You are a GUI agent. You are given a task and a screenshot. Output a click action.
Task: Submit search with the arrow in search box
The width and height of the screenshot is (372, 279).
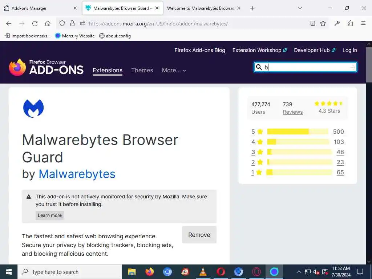click(x=353, y=67)
